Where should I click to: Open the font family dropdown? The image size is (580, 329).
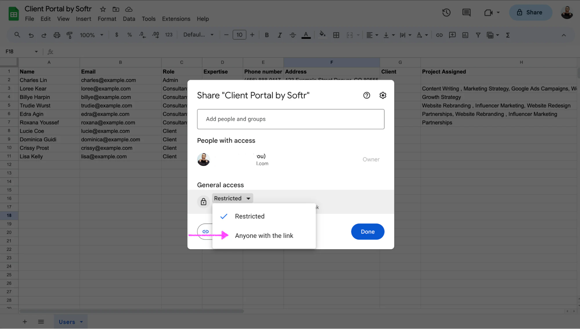198,35
